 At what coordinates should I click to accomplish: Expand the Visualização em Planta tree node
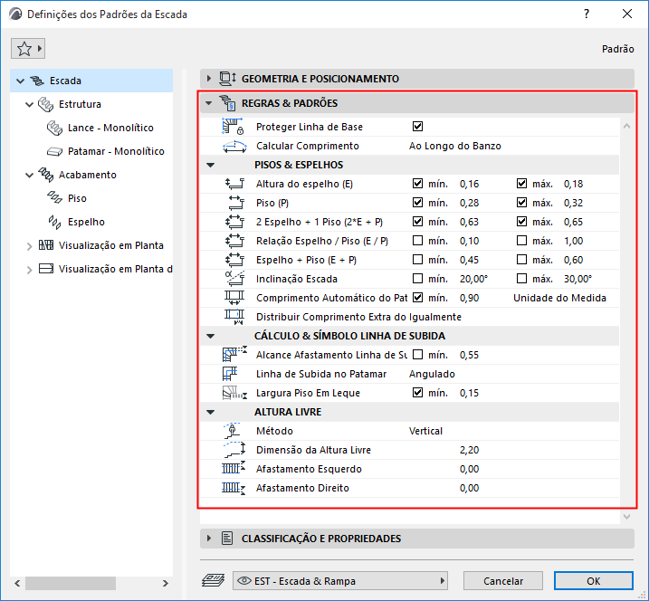(29, 247)
